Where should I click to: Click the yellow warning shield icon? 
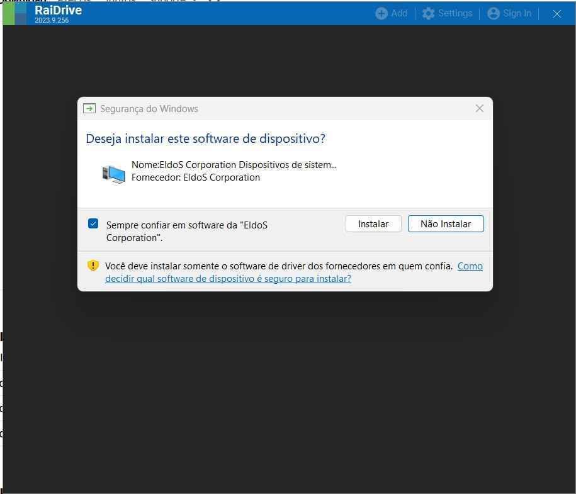[93, 266]
